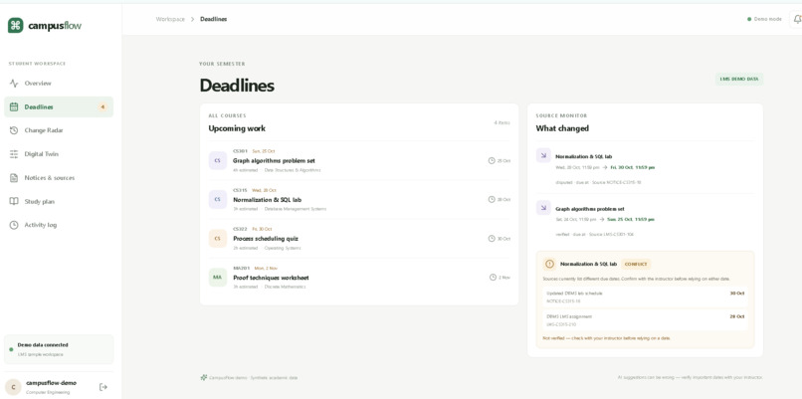Open Overview in the sidebar
The width and height of the screenshot is (802, 399).
point(59,84)
